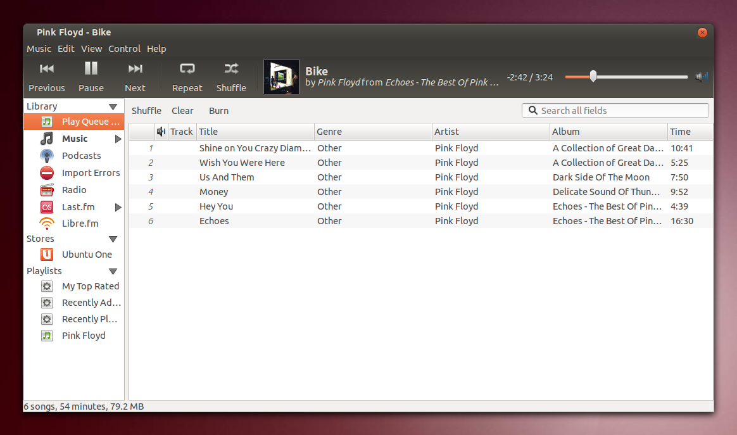Image resolution: width=737 pixels, height=435 pixels.
Task: Click the Search all fields box
Action: coord(614,110)
